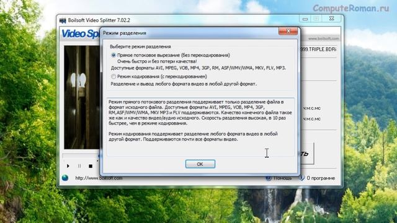397x223 pixels.
Task: Click the description text box
Action: [x=200, y=127]
